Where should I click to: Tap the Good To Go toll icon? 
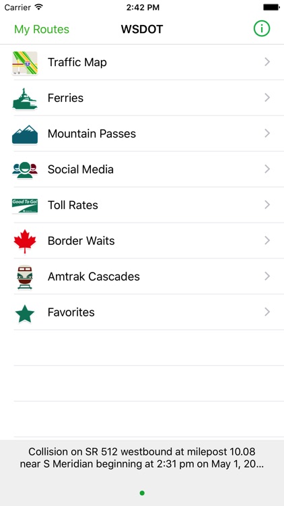point(25,206)
